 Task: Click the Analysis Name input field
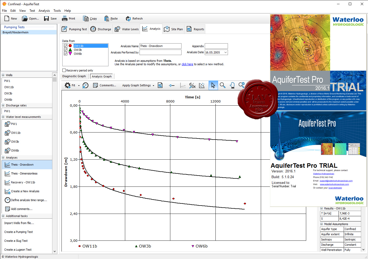(x=160, y=46)
